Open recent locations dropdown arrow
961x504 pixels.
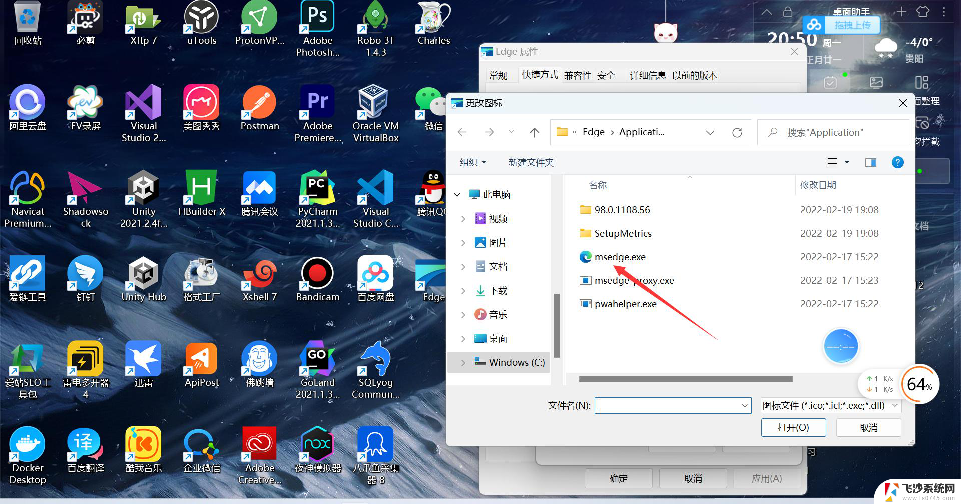point(511,132)
